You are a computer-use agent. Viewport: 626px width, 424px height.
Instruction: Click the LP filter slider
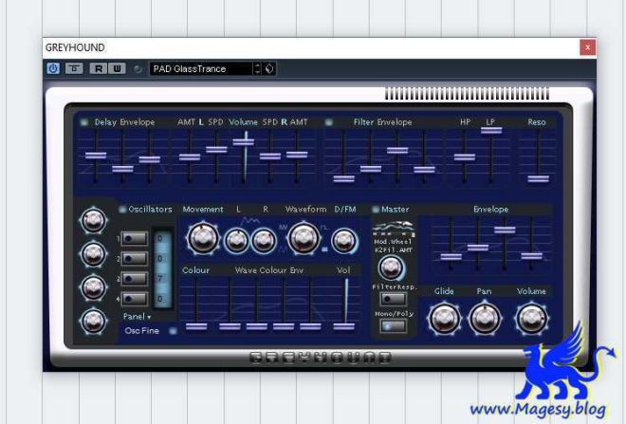491,131
